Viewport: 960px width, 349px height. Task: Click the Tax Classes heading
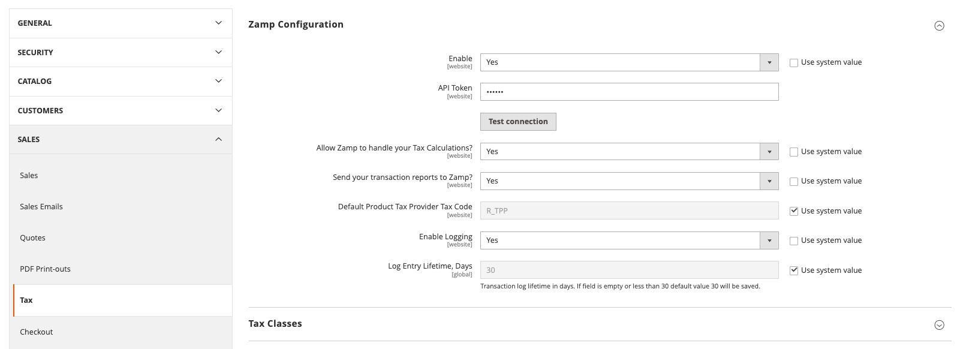pyautogui.click(x=275, y=324)
